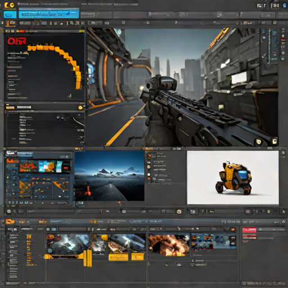Image resolution: width=288 pixels, height=288 pixels.
Task: Click the small cyan button beside blue tab
Action: pos(10,15)
